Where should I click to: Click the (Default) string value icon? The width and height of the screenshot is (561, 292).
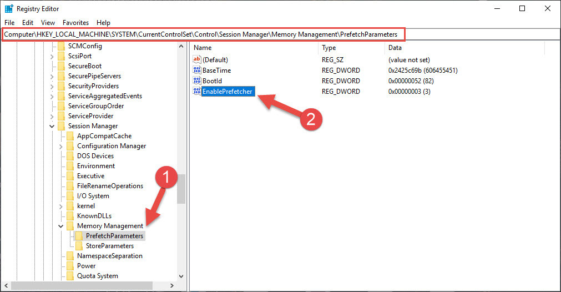click(197, 59)
